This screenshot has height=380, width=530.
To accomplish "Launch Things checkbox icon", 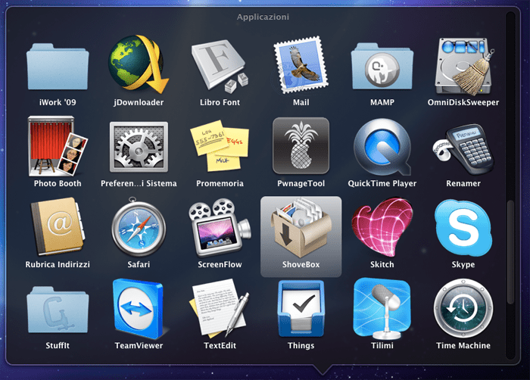I will [301, 309].
